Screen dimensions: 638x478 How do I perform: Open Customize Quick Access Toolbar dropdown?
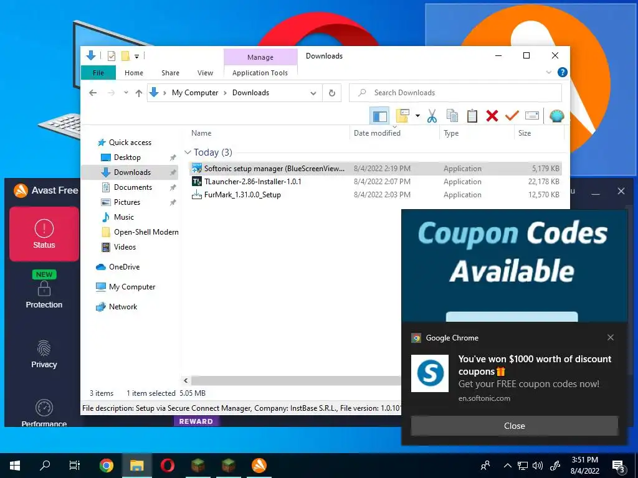pos(136,57)
